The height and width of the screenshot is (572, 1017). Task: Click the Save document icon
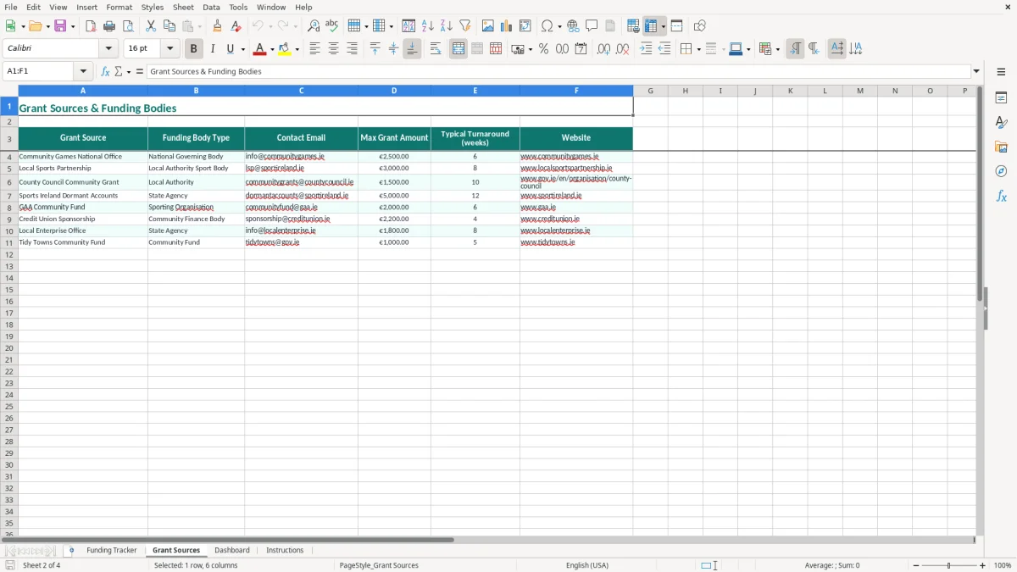pos(60,26)
